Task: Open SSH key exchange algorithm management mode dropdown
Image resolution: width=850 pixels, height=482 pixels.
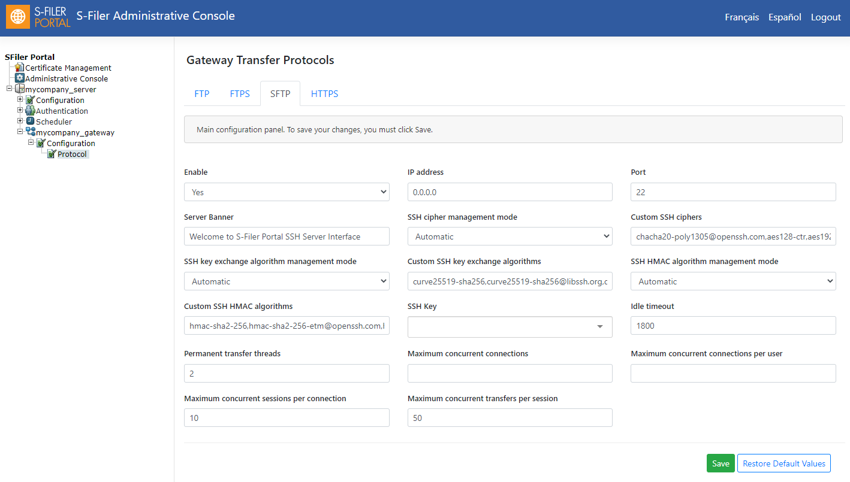Action: (x=287, y=281)
